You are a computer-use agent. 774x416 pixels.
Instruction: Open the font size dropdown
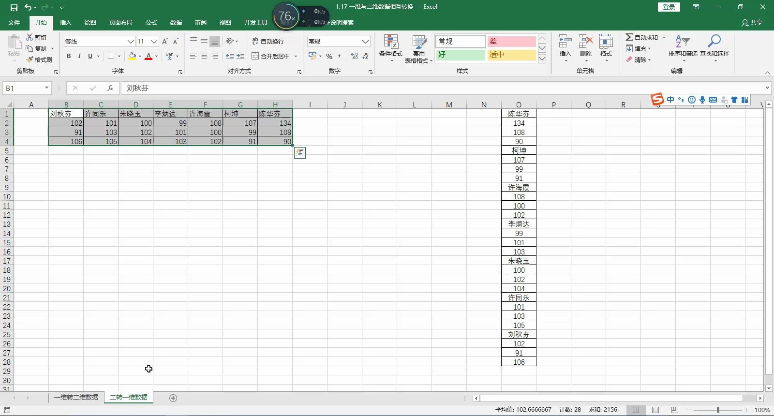click(x=154, y=42)
